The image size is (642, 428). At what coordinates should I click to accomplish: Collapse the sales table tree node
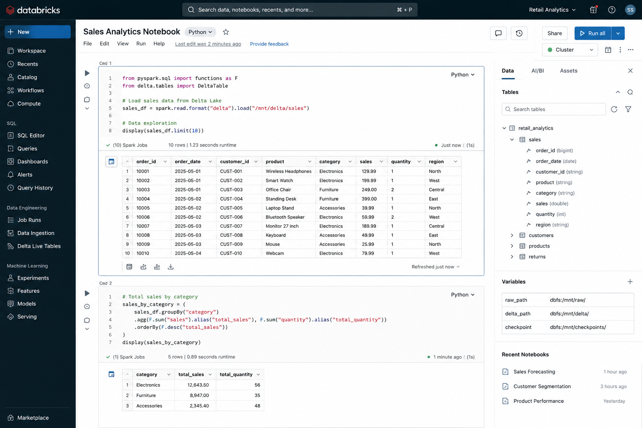point(512,140)
